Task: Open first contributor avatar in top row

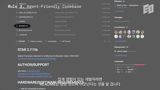Action: [116, 32]
